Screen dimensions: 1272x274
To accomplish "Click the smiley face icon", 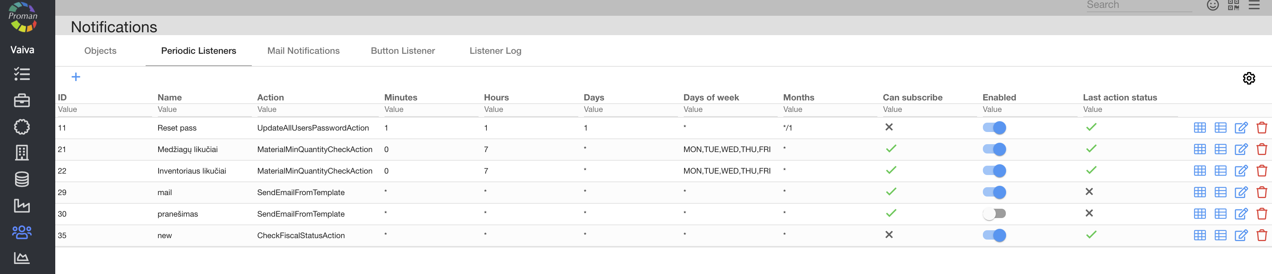I will click(1212, 5).
